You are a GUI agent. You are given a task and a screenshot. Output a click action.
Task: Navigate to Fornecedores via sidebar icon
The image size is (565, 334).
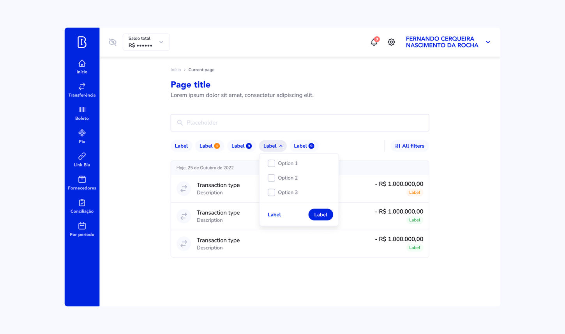[82, 182]
